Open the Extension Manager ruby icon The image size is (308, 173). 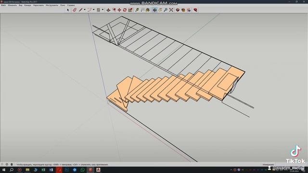195,10
